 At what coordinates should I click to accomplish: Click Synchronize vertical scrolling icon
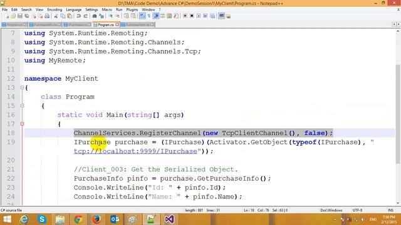[127, 16]
